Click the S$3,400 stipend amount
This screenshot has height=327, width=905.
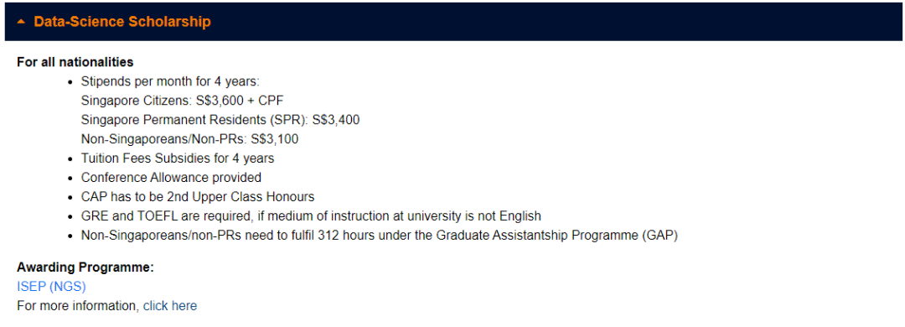point(337,120)
